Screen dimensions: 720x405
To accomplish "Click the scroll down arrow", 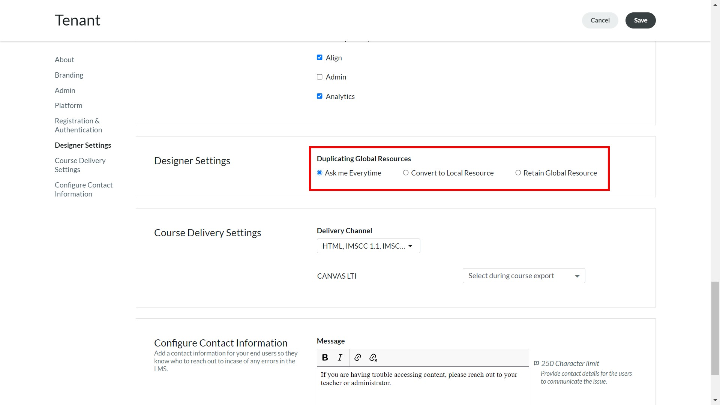I will [x=715, y=400].
